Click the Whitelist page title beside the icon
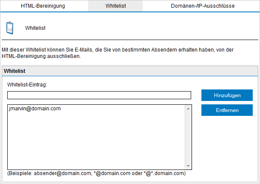This screenshot has height=184, width=260. click(x=35, y=28)
